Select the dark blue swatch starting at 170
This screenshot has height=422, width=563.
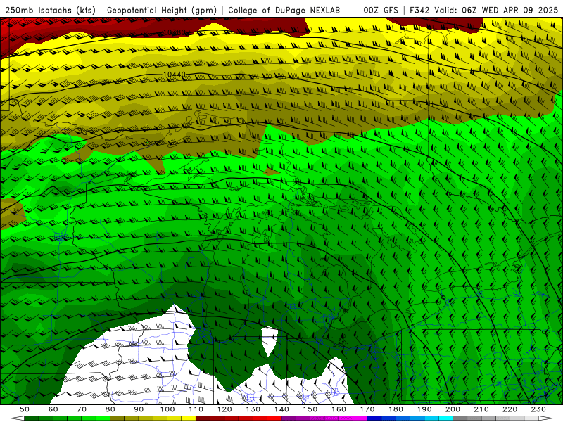pos(374,418)
